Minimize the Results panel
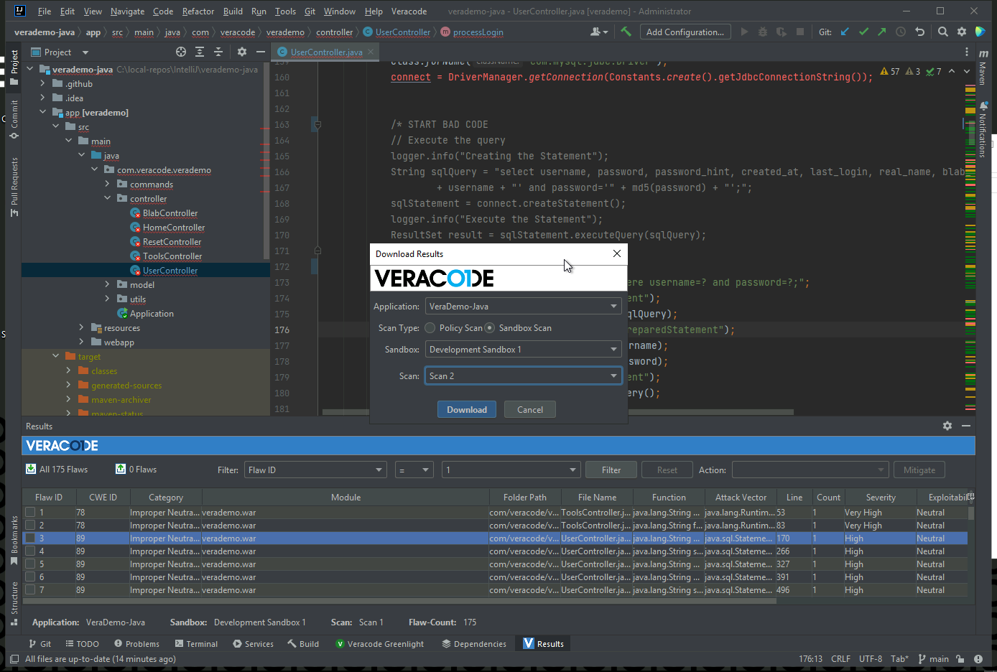Screen dimensions: 997x672 (x=966, y=426)
